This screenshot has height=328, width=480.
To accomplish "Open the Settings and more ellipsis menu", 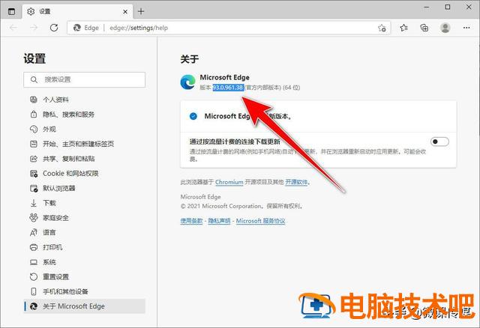I will click(x=466, y=28).
